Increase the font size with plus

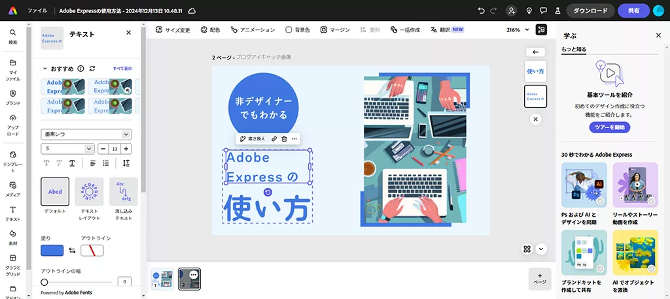(x=126, y=149)
